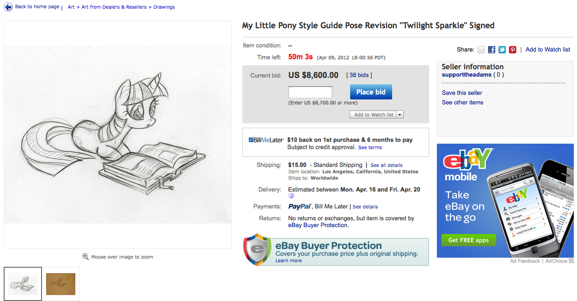Share listing on Facebook
577x301 pixels.
pyautogui.click(x=492, y=50)
